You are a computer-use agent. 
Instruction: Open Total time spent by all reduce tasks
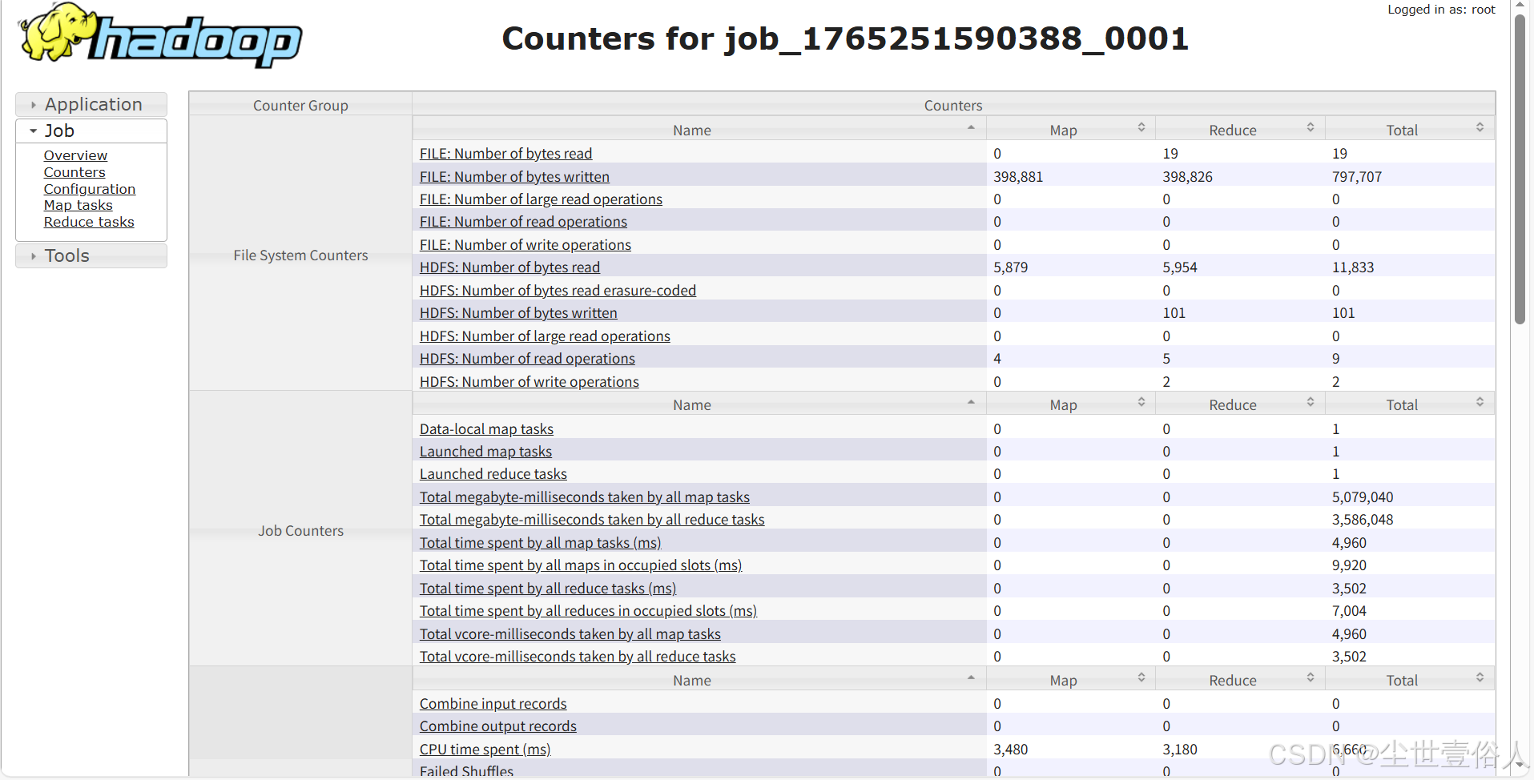548,589
